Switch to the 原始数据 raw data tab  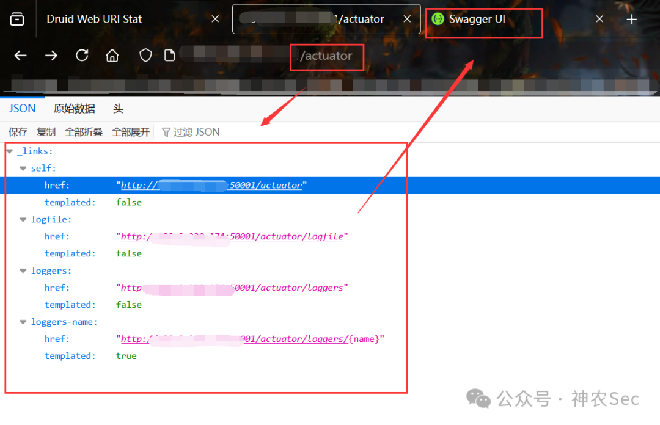pyautogui.click(x=74, y=109)
